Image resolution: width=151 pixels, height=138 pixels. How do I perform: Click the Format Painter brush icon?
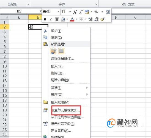[x=102, y=19]
